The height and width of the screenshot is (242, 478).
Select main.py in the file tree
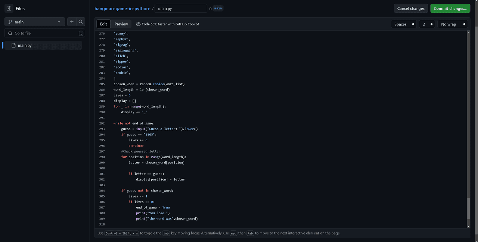click(x=25, y=45)
